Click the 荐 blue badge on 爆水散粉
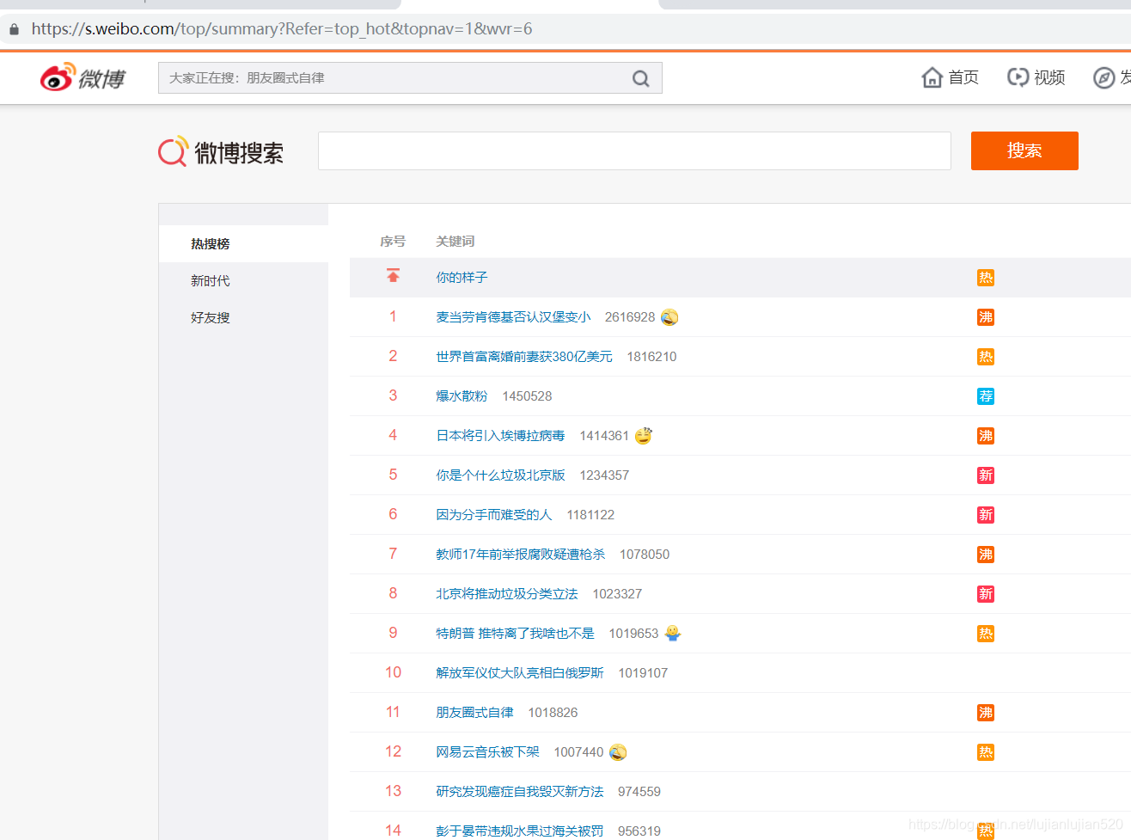Viewport: 1131px width, 840px height. tap(985, 395)
